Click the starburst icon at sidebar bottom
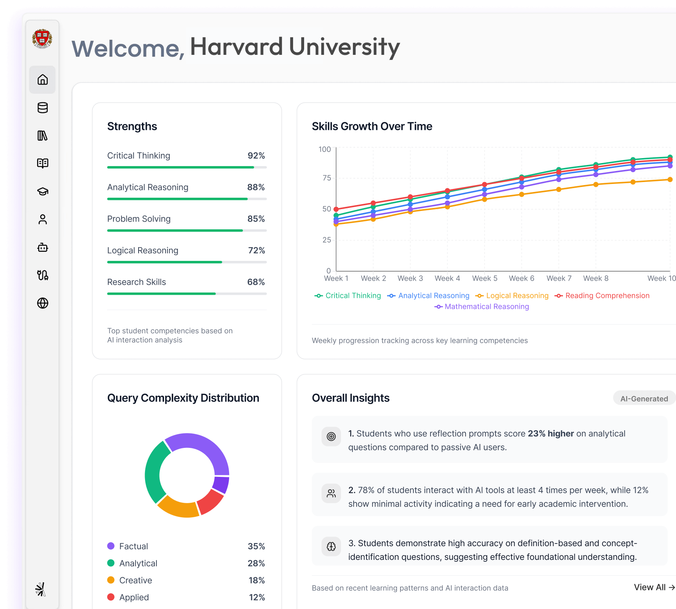 coord(41,589)
